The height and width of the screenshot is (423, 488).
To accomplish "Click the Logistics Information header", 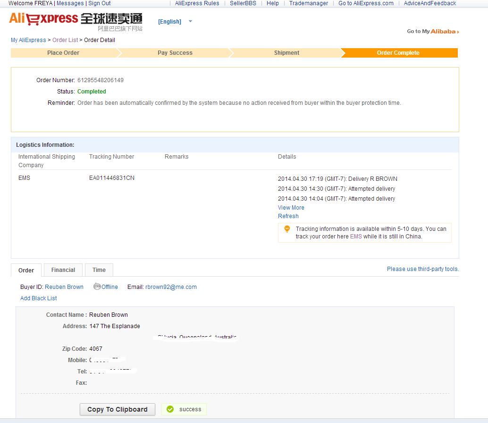I will coord(45,145).
